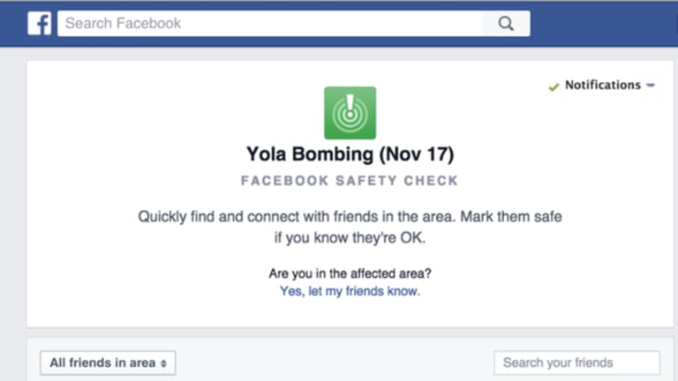This screenshot has height=381, width=678.
Task: Expand the Notifications dropdown arrow
Action: (651, 86)
